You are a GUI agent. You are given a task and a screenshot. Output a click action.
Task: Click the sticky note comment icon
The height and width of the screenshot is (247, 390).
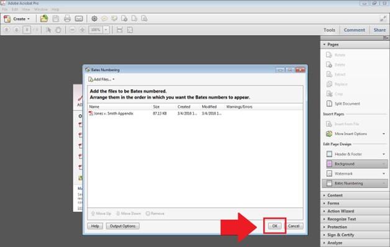[x=104, y=19]
